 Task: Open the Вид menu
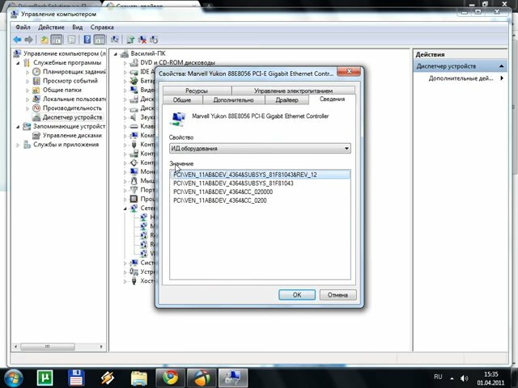pyautogui.click(x=78, y=27)
